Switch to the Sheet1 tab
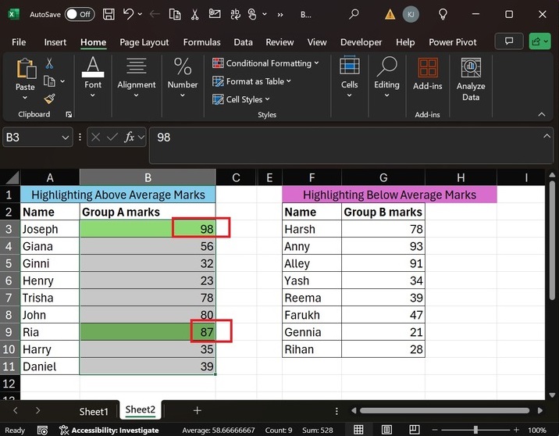The width and height of the screenshot is (559, 436). [94, 411]
